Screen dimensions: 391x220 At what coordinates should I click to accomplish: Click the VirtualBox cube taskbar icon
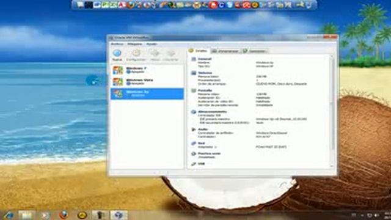coord(119,215)
